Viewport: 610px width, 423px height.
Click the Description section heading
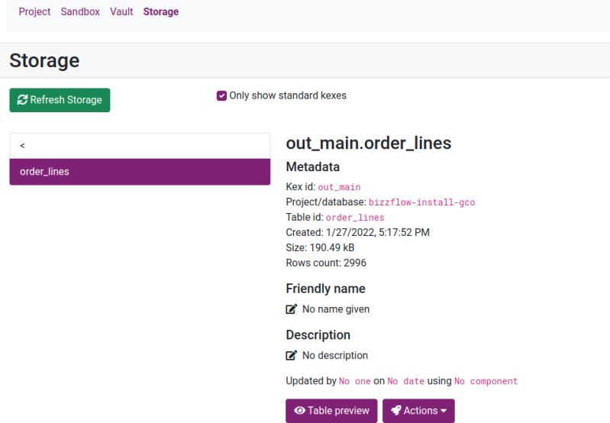318,335
